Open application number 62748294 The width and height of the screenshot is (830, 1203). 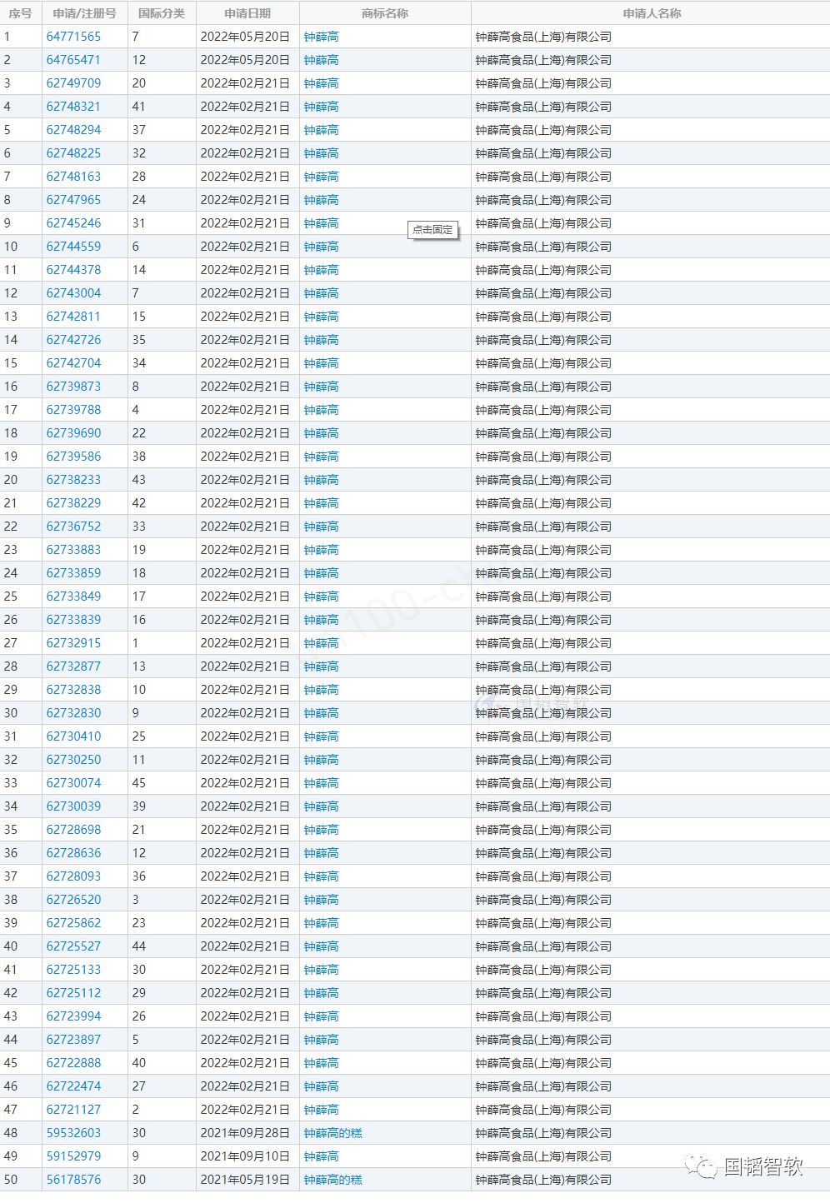(x=73, y=130)
